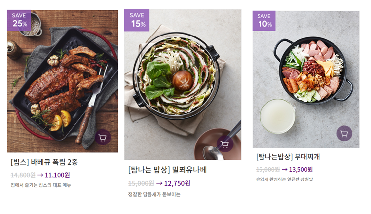This screenshot has height=214, width=371.
Task: Add 빕스 바베큐 폭립 to cart
Action: [103, 137]
